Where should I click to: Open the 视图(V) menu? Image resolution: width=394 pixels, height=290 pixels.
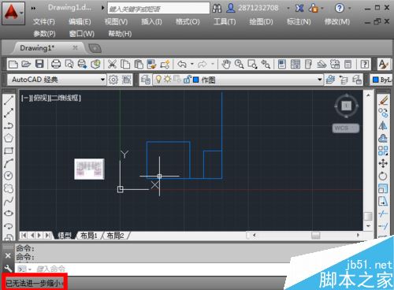(x=116, y=22)
